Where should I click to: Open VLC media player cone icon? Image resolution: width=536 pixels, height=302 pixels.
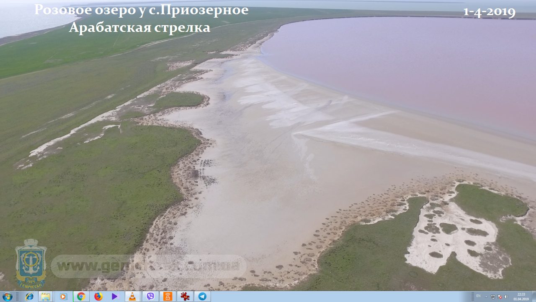click(x=132, y=297)
